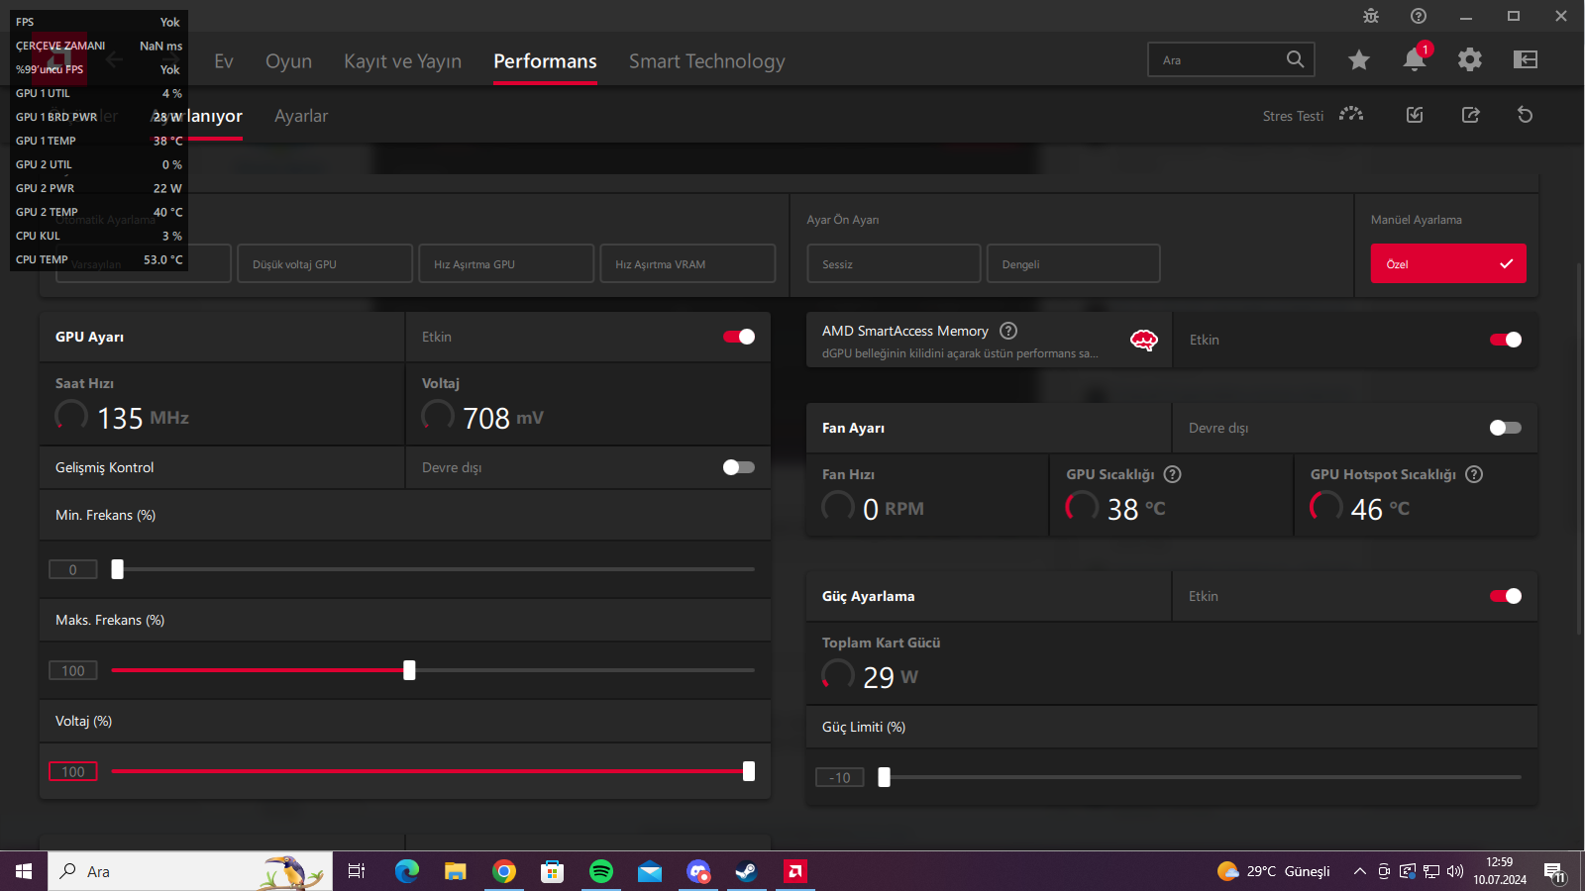Click the Min. Frekans slider handle

pyautogui.click(x=118, y=569)
